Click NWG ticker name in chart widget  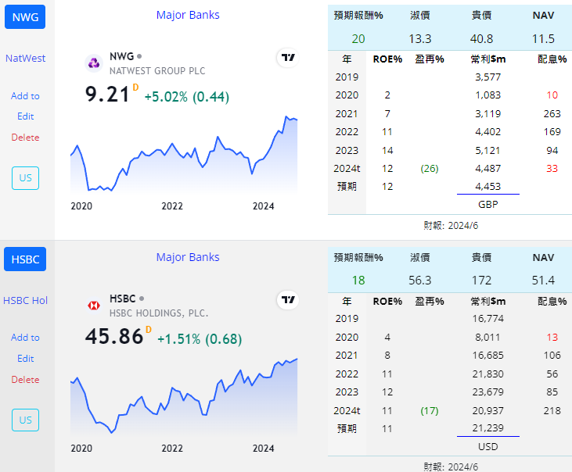click(122, 56)
